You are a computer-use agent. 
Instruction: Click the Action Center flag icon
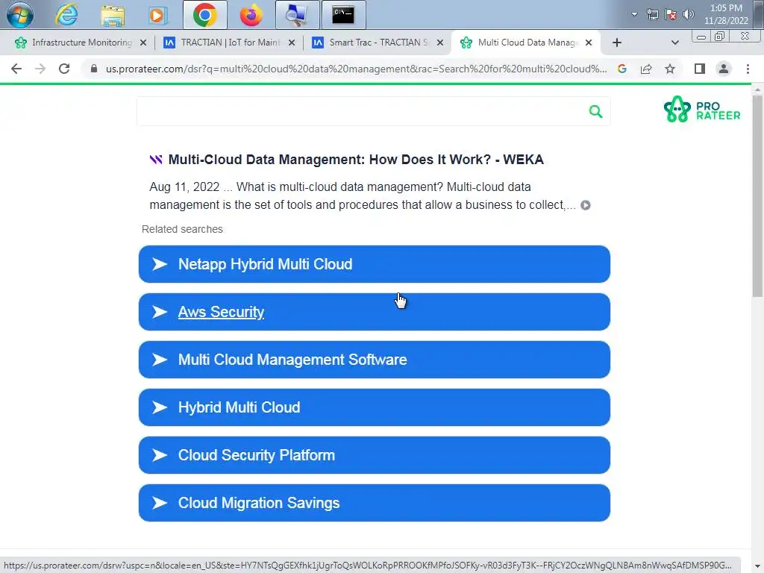coord(671,14)
